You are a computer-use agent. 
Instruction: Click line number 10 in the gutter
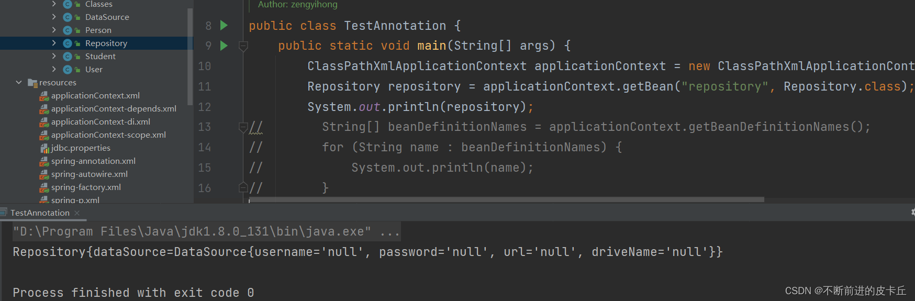[x=204, y=66]
